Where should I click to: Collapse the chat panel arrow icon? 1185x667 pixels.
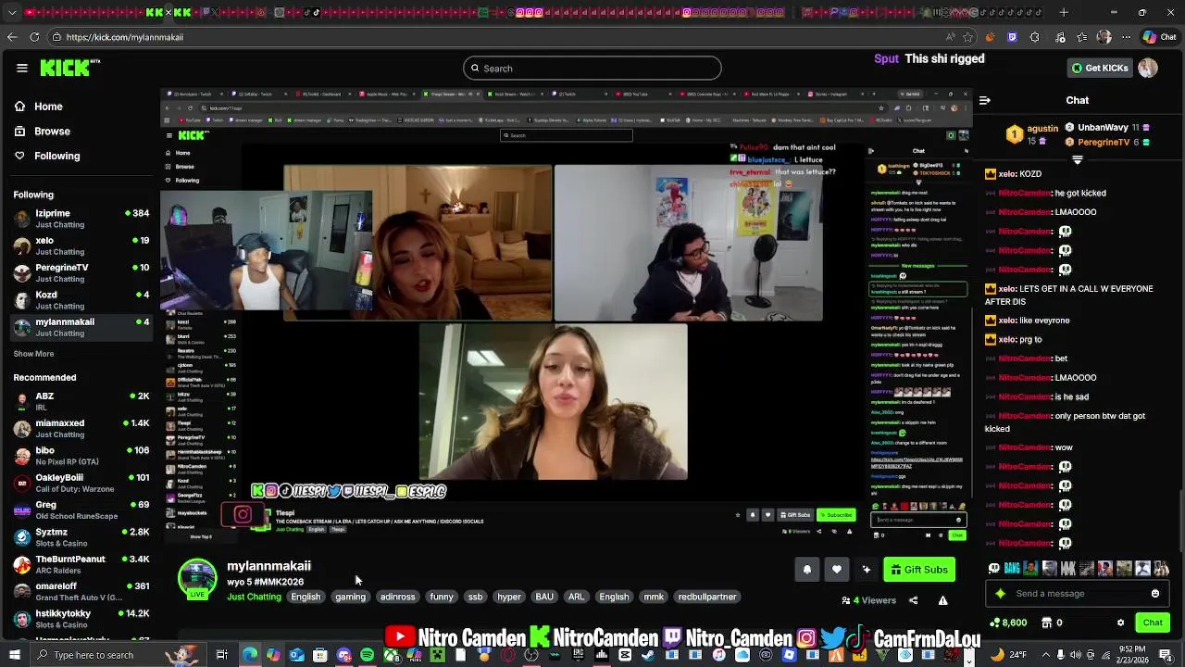[984, 100]
